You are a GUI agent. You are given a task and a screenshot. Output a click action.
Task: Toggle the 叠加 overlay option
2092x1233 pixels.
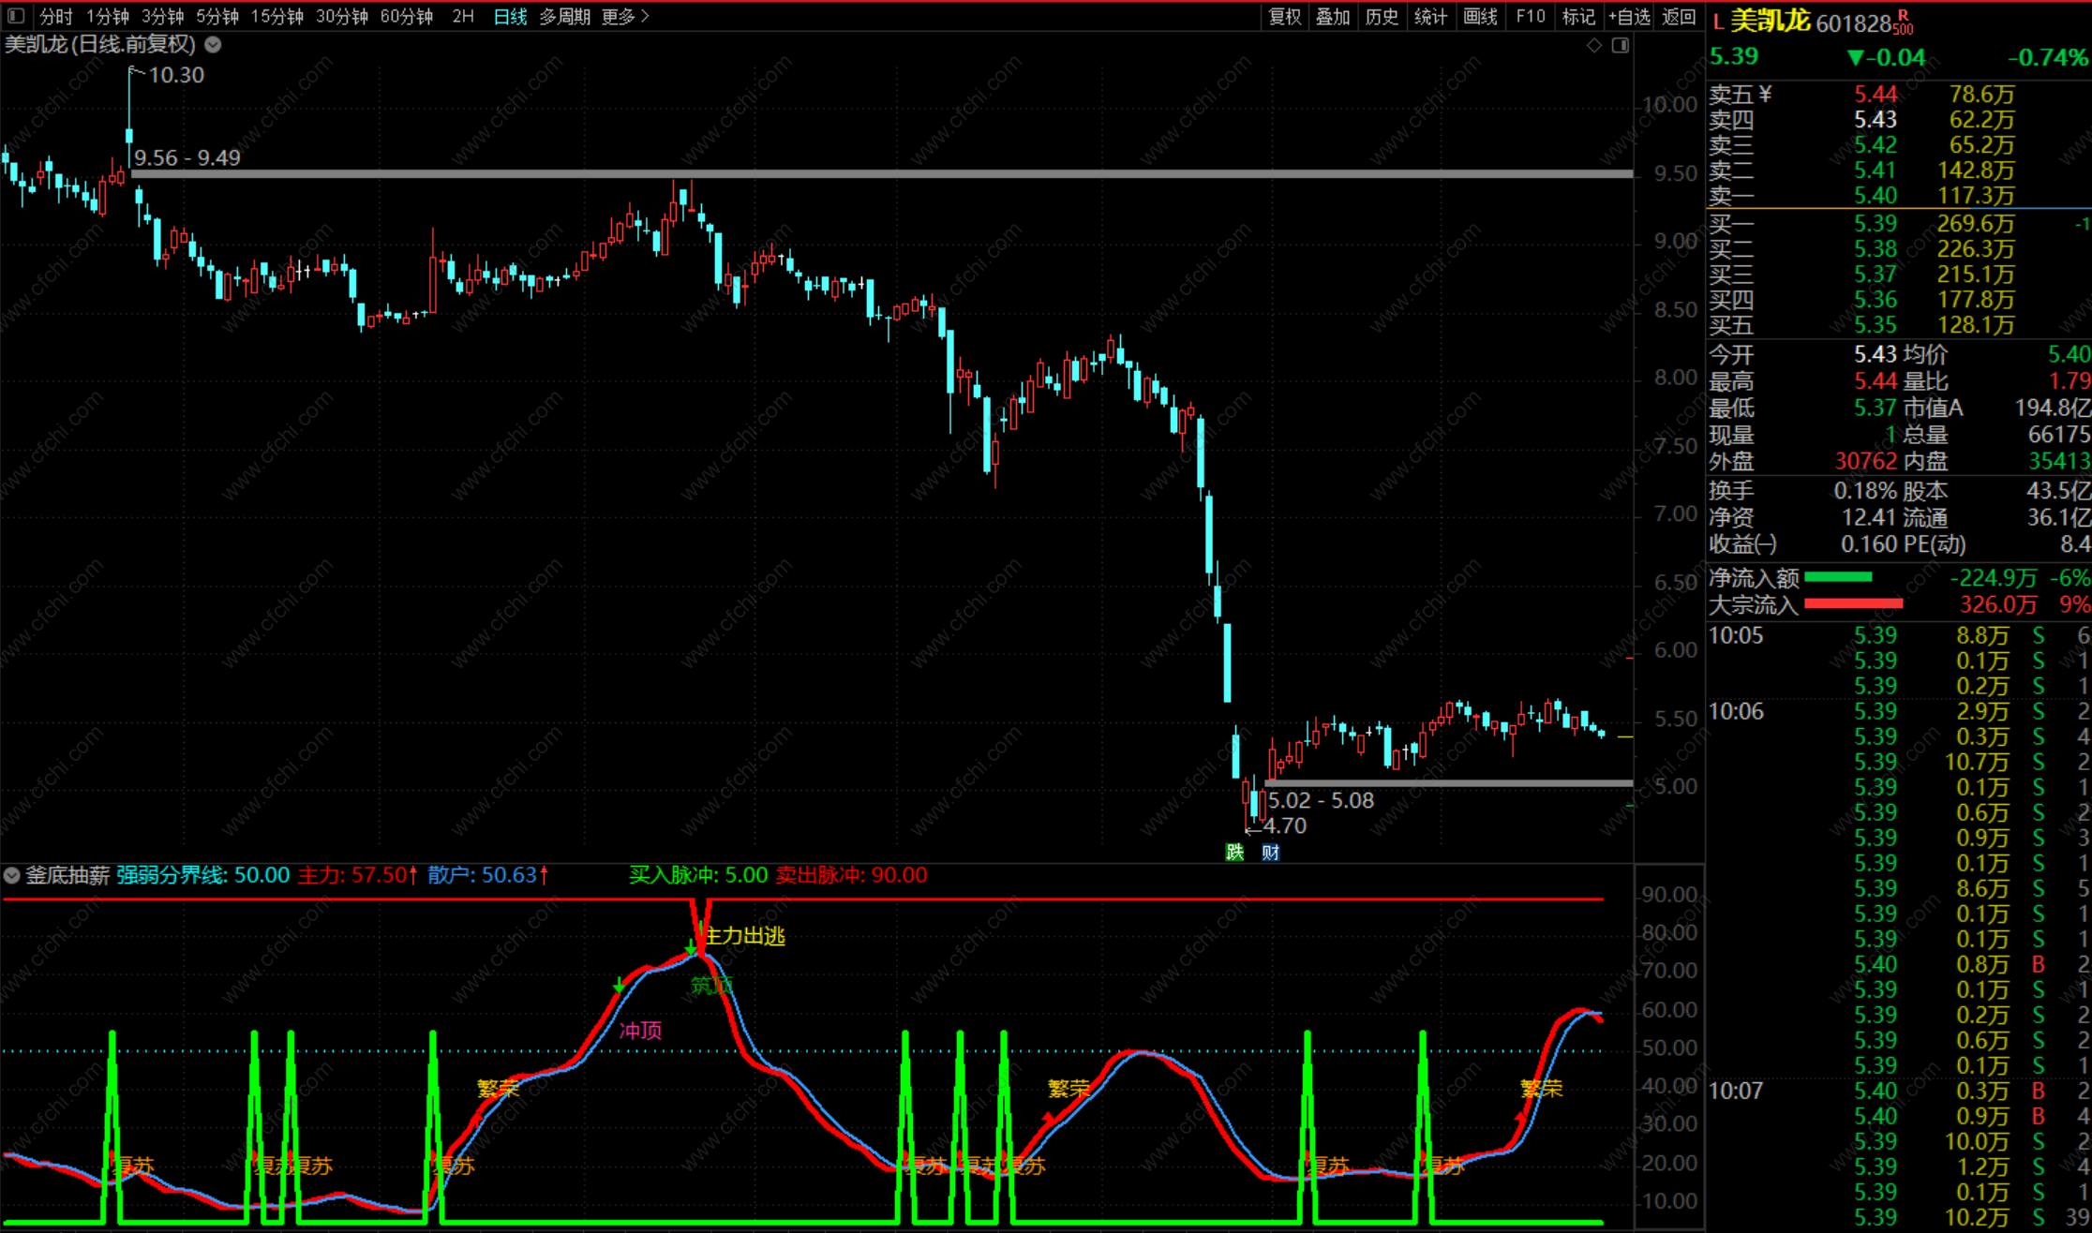coord(1332,16)
